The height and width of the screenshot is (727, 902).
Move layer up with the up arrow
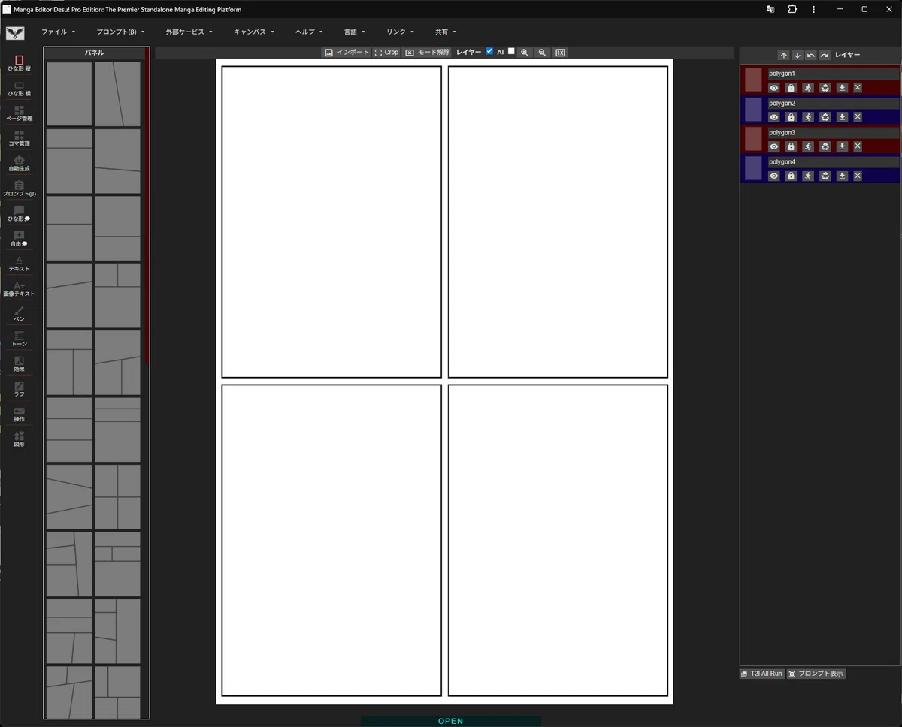tap(784, 56)
